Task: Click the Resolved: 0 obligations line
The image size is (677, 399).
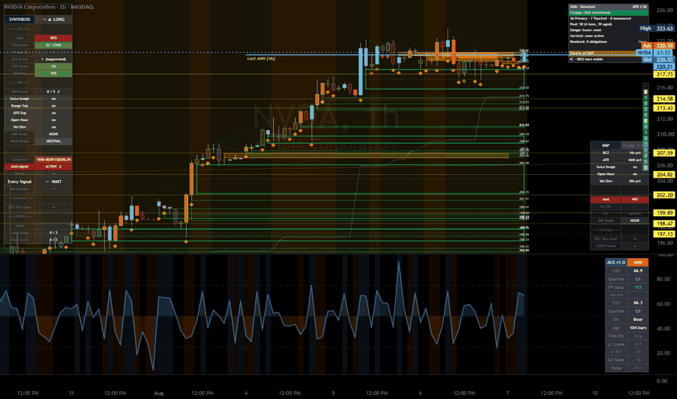Action: pyautogui.click(x=588, y=42)
